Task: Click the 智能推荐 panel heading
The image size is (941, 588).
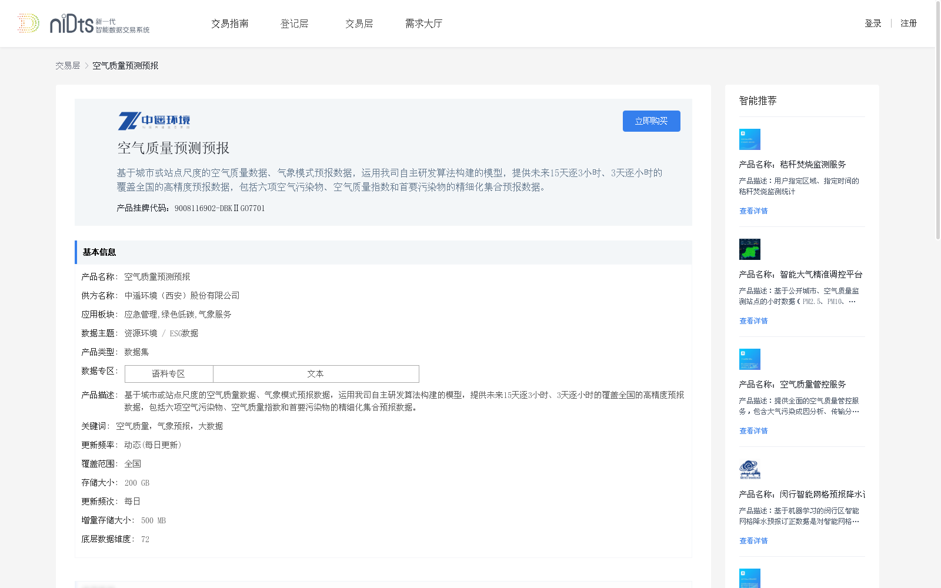Action: (x=758, y=101)
